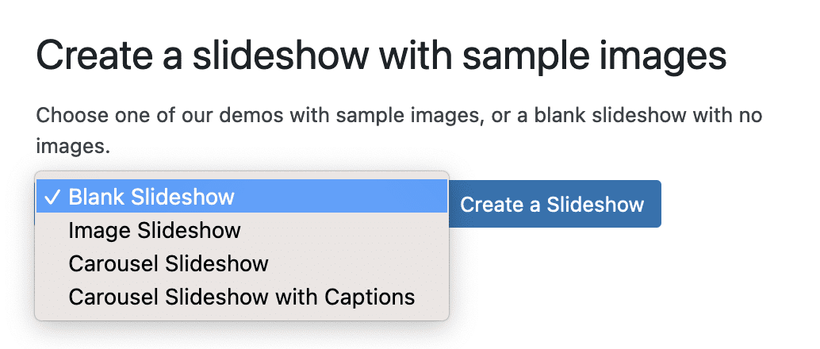Select Carousel Slideshow with Captions
Viewport: 820px width, 349px height.
(x=241, y=297)
